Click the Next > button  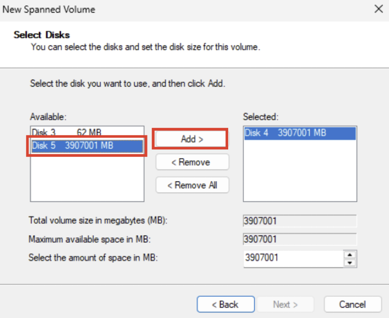point(285,304)
